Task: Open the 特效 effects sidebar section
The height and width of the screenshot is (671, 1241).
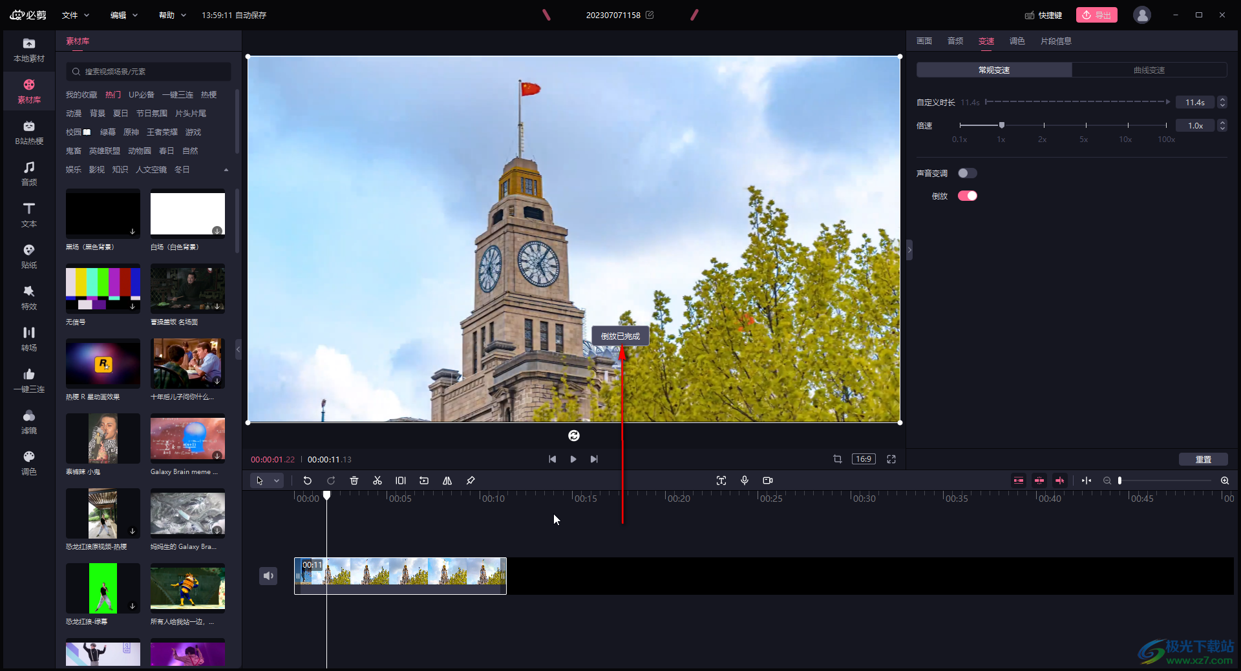Action: tap(29, 298)
